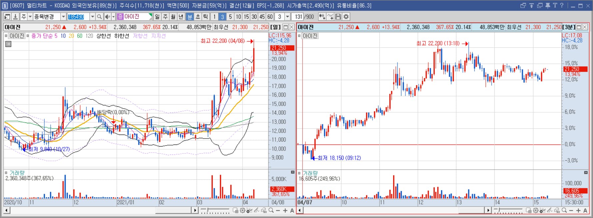Click the candle count field showing 131
593x218 pixels.
tap(298, 17)
